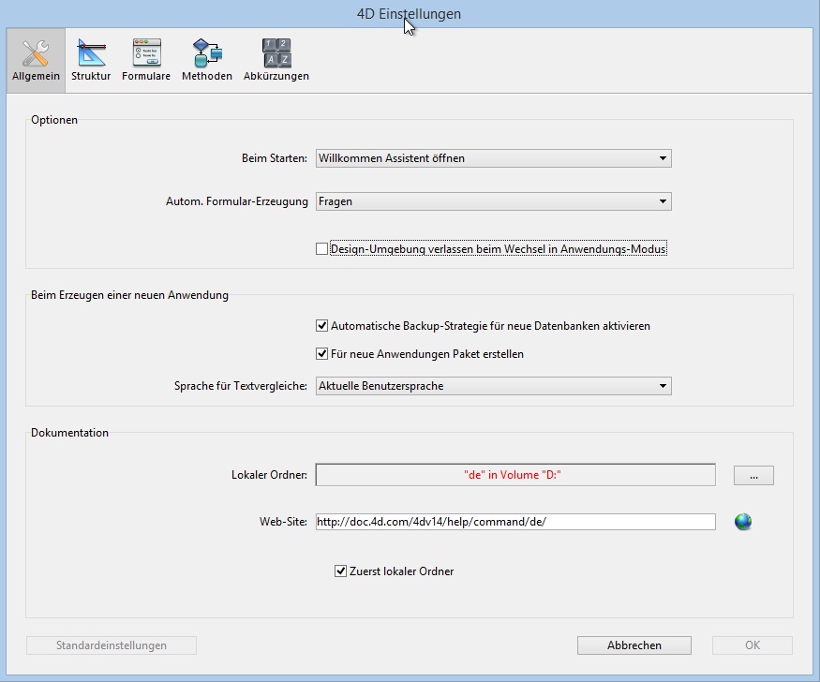Browse local folder with the ellipsis button
Viewport: 820px width, 682px height.
coord(753,476)
